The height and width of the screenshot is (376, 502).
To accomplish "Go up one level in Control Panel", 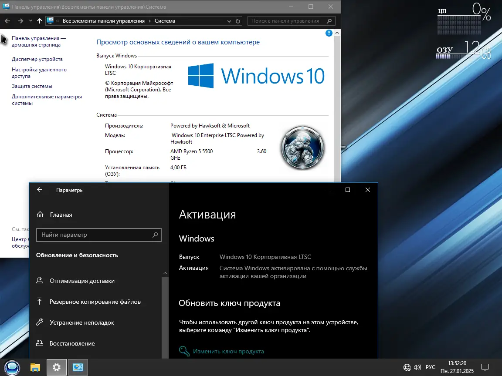I will 39,21.
